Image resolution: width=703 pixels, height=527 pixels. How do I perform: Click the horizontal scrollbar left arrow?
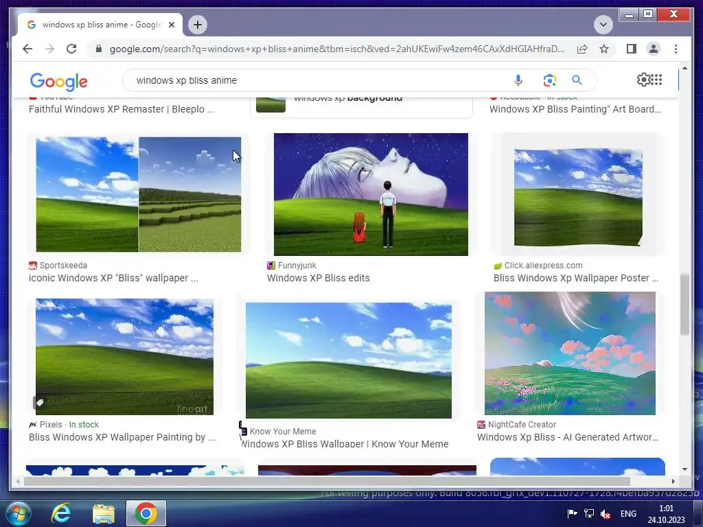(18, 481)
